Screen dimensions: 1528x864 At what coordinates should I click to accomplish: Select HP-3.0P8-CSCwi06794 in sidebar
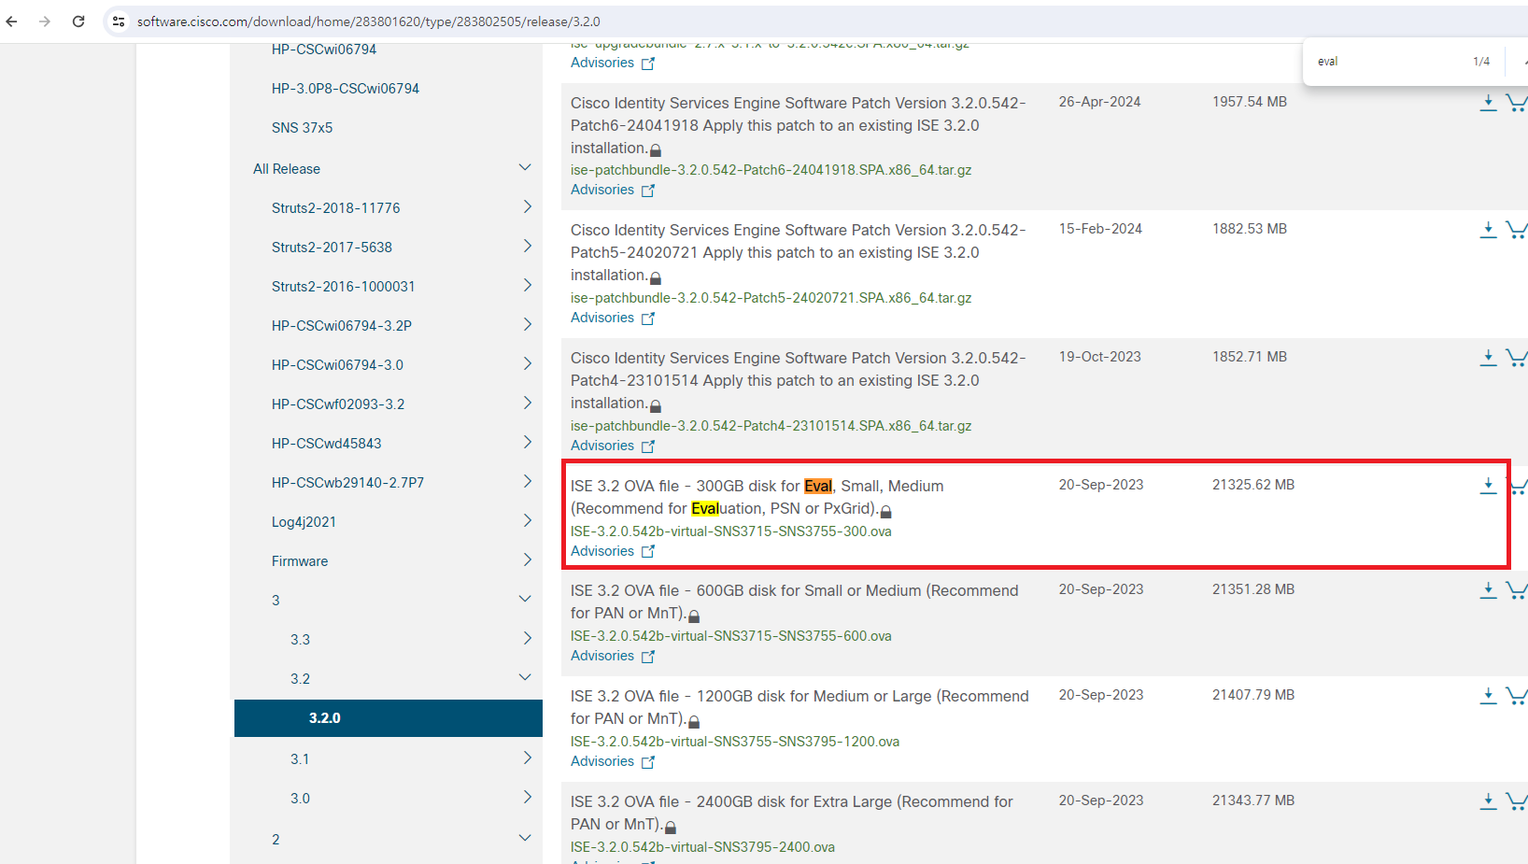click(x=346, y=89)
